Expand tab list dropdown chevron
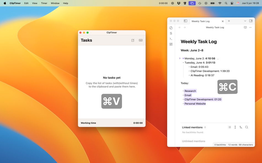 245,21
